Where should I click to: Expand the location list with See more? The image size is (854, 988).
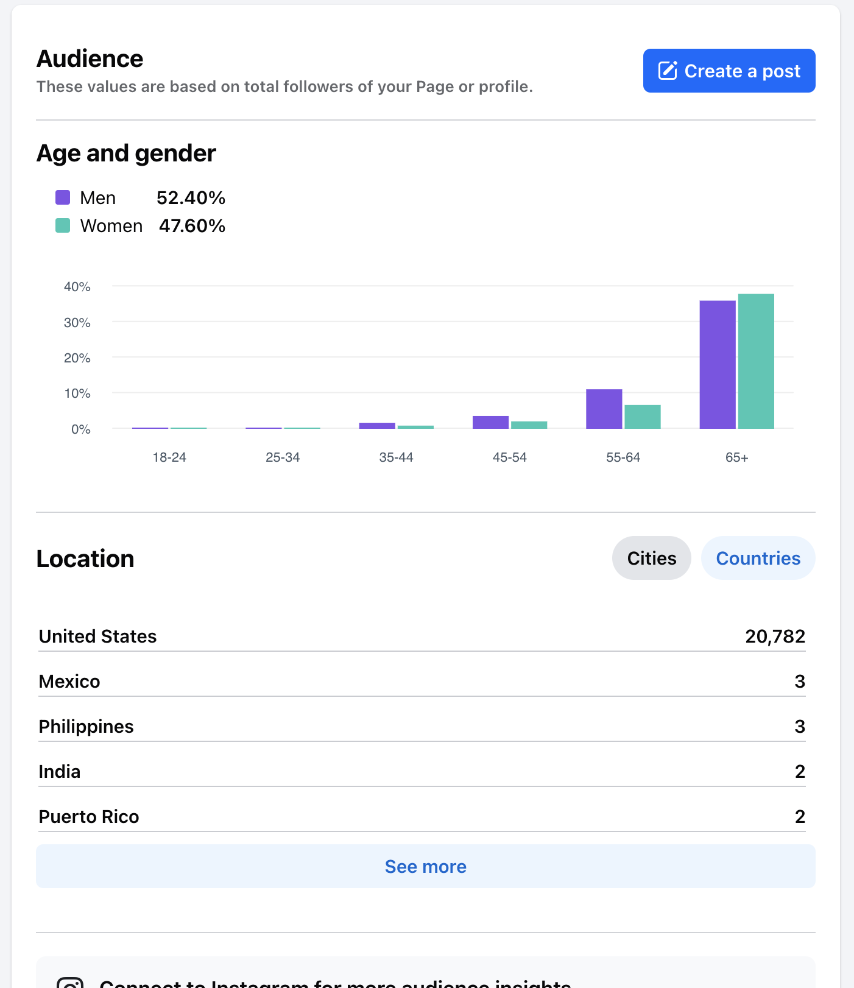(x=425, y=866)
